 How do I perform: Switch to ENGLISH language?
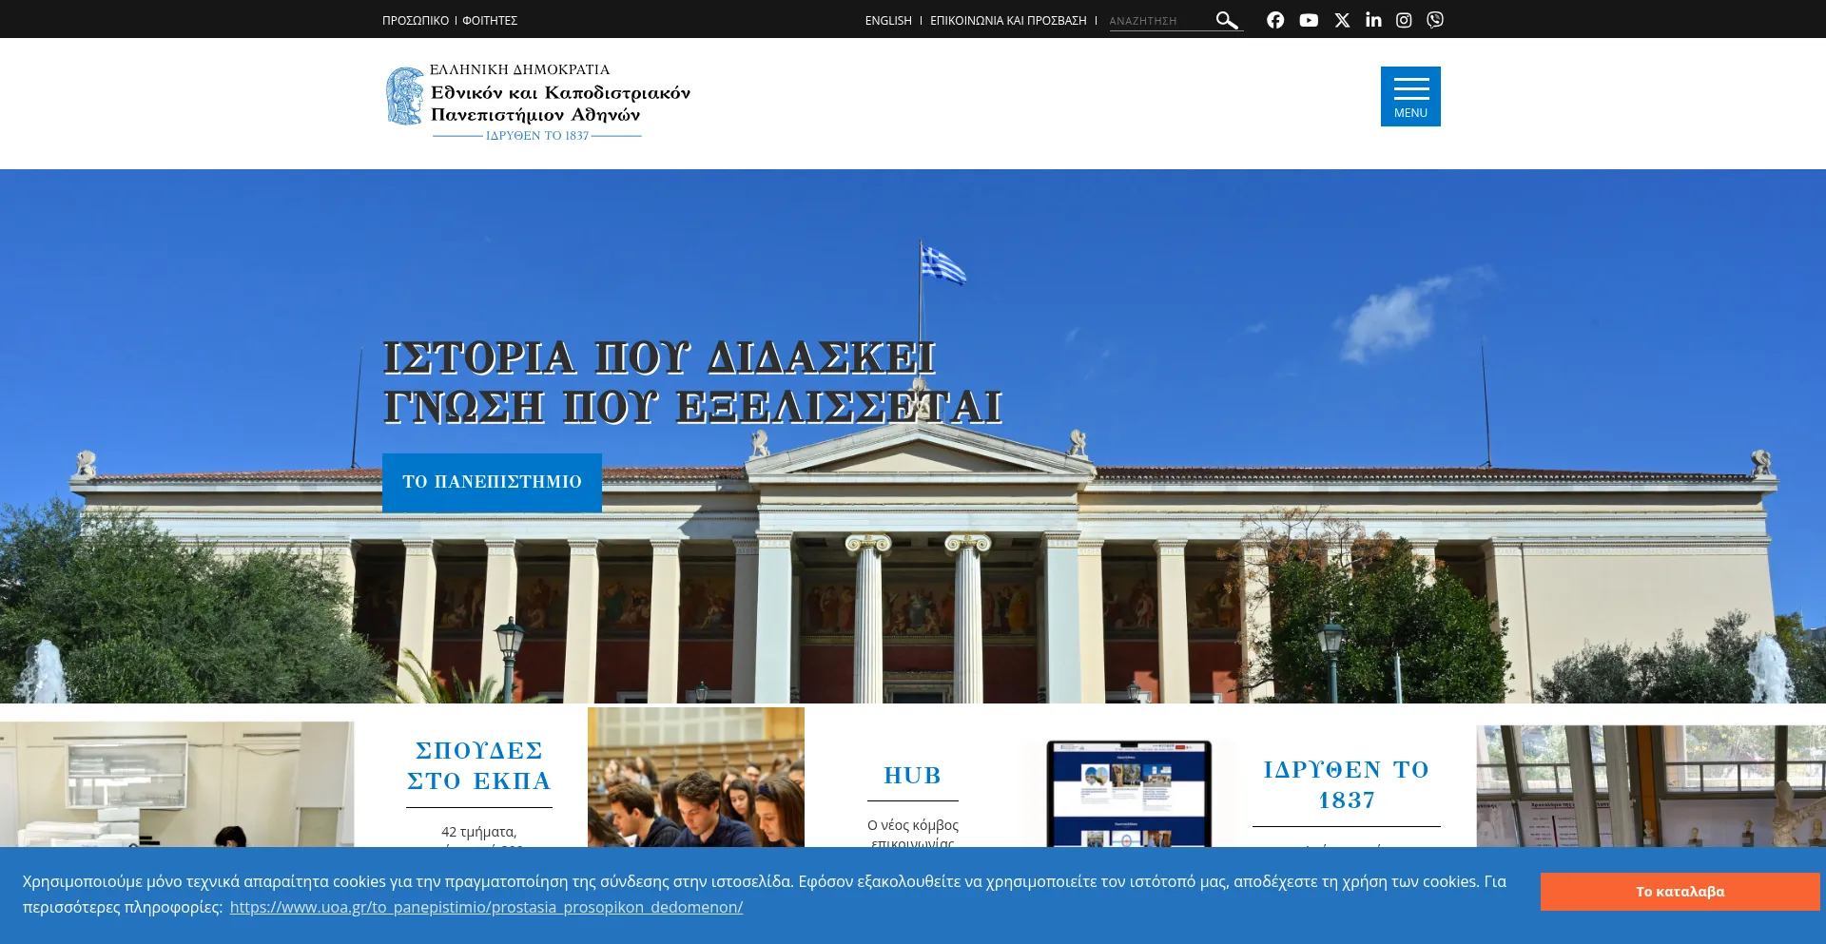pos(888,20)
